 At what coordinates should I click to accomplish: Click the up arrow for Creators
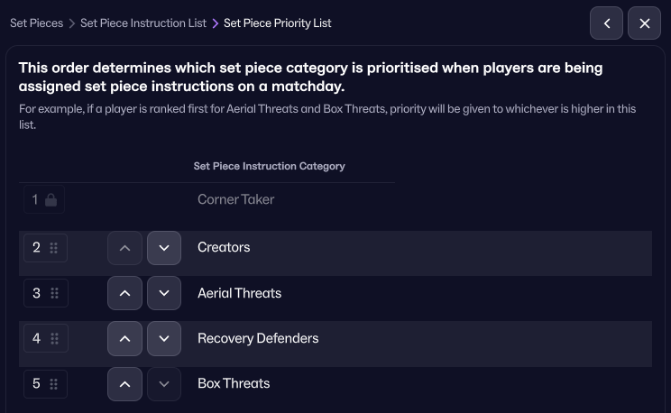click(x=124, y=248)
